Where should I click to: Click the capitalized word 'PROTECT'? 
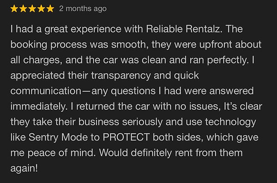coord(126,137)
